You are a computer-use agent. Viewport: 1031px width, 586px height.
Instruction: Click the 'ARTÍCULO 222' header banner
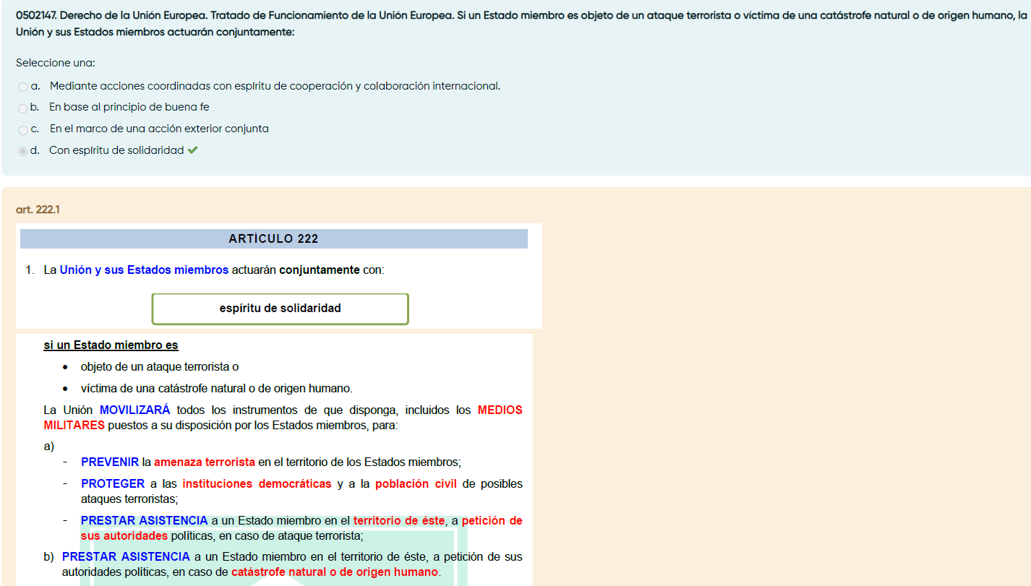click(x=273, y=239)
